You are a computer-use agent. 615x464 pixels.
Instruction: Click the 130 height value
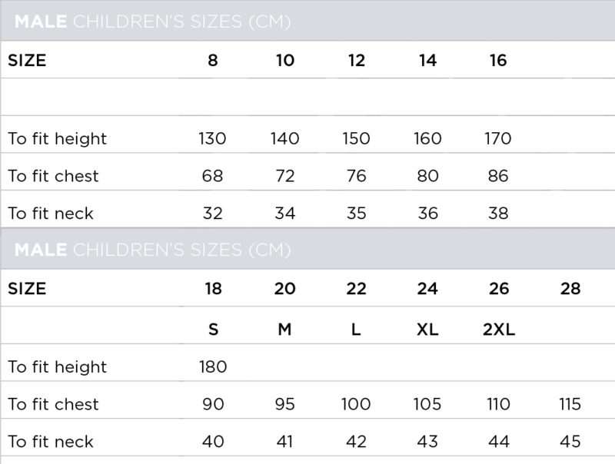[x=212, y=139]
